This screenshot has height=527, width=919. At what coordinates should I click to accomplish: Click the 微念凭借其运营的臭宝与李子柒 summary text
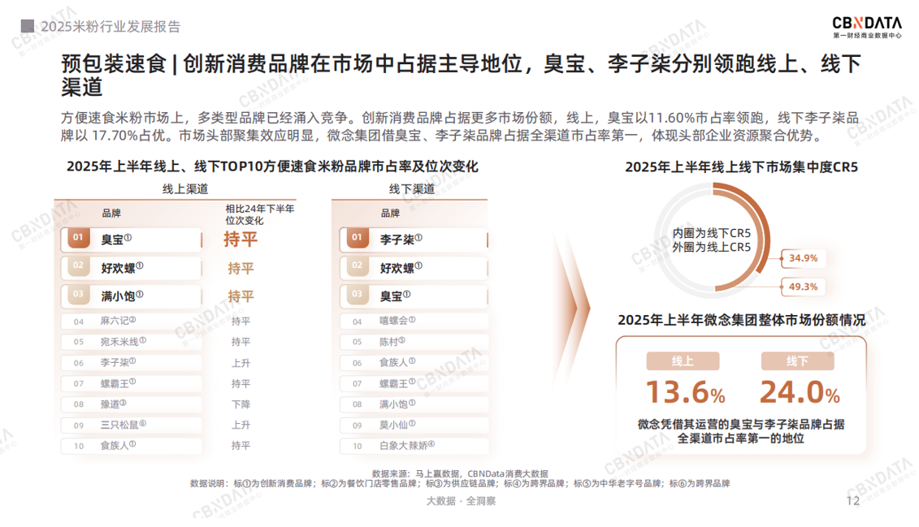(x=741, y=431)
